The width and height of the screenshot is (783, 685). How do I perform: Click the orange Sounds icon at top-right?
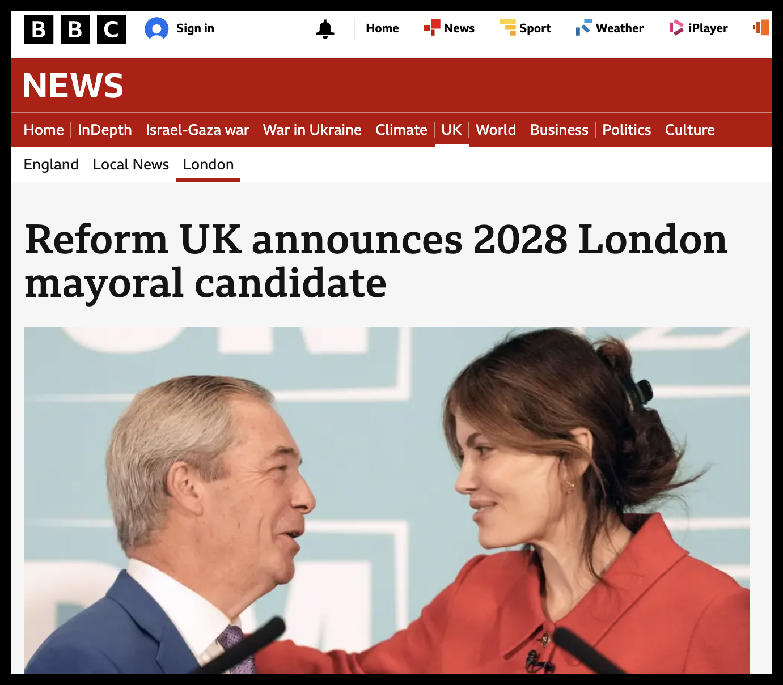pos(761,28)
